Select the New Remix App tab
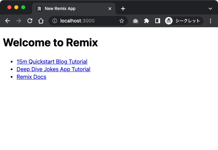 [x=69, y=8]
